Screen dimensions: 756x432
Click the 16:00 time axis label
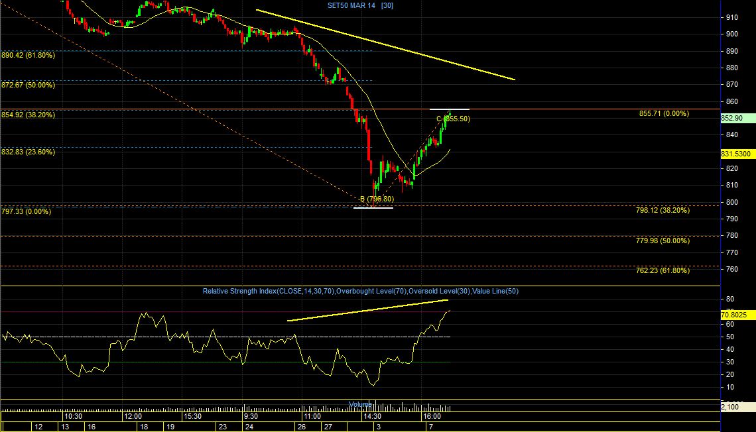coord(432,417)
